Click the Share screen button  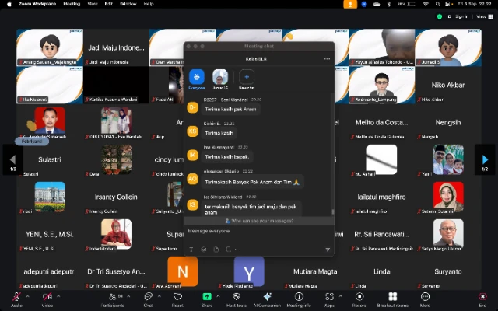(x=207, y=297)
